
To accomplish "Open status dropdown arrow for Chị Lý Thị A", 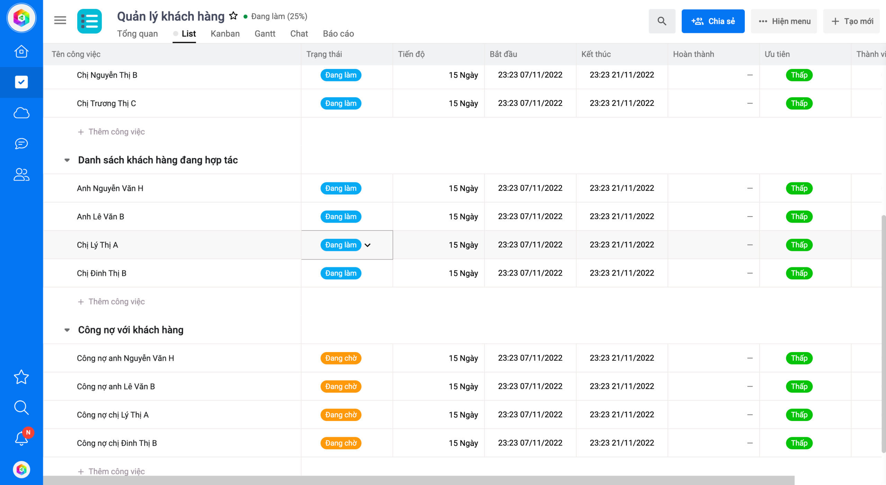I will [368, 245].
